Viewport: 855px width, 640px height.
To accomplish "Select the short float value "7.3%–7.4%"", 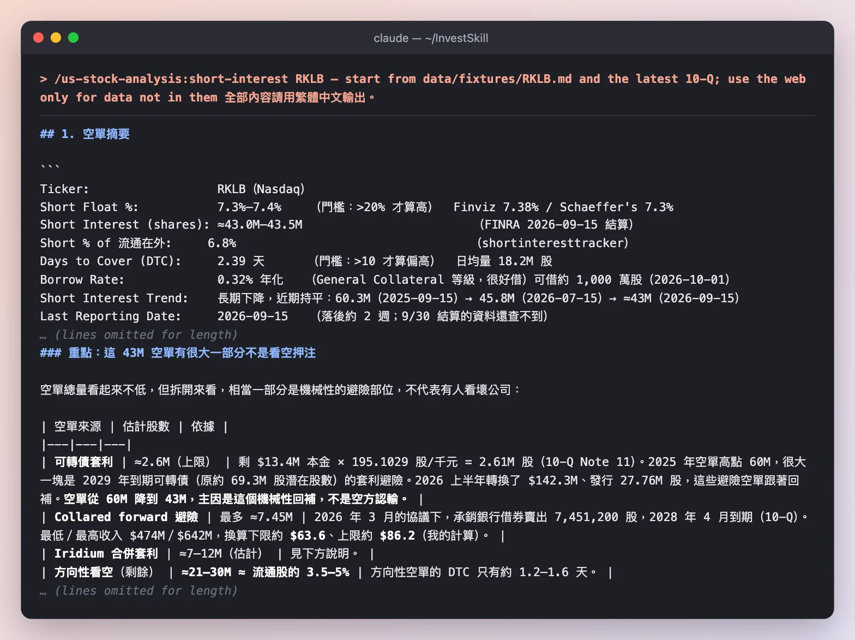I will point(249,207).
